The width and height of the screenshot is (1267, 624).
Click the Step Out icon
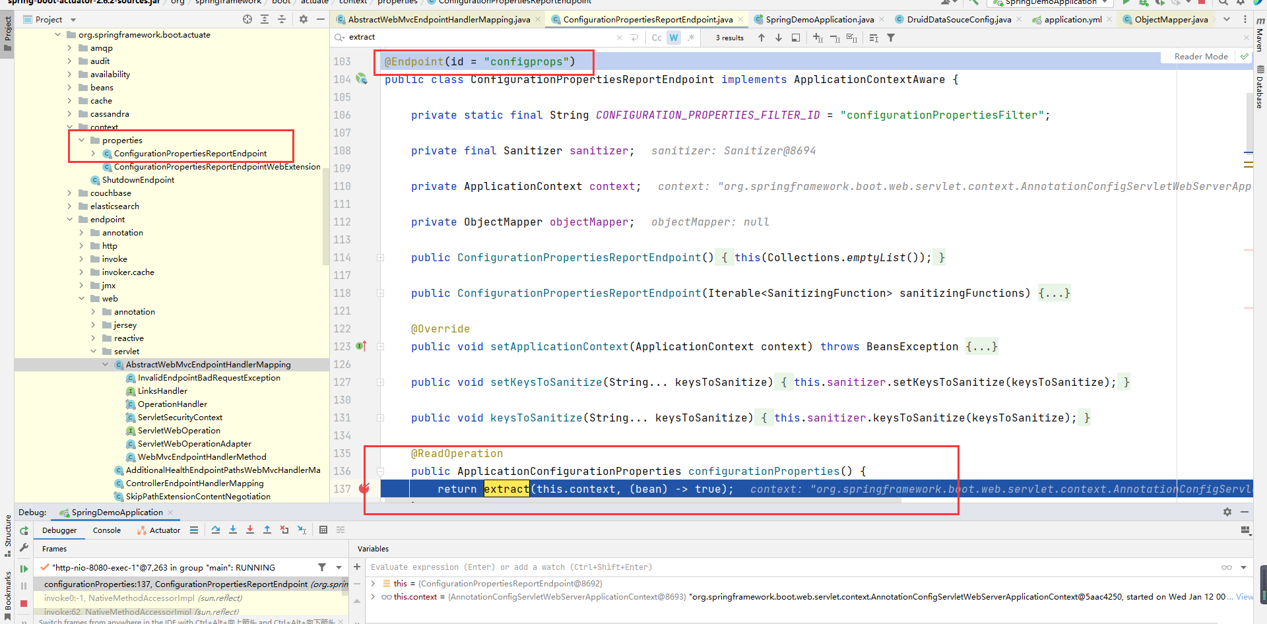click(267, 530)
